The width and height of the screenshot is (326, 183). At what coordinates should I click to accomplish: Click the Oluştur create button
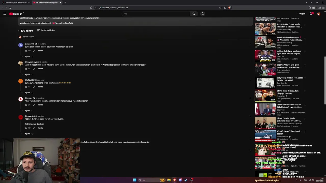coord(301,14)
